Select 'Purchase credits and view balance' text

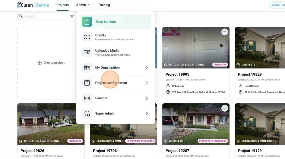[114, 39]
